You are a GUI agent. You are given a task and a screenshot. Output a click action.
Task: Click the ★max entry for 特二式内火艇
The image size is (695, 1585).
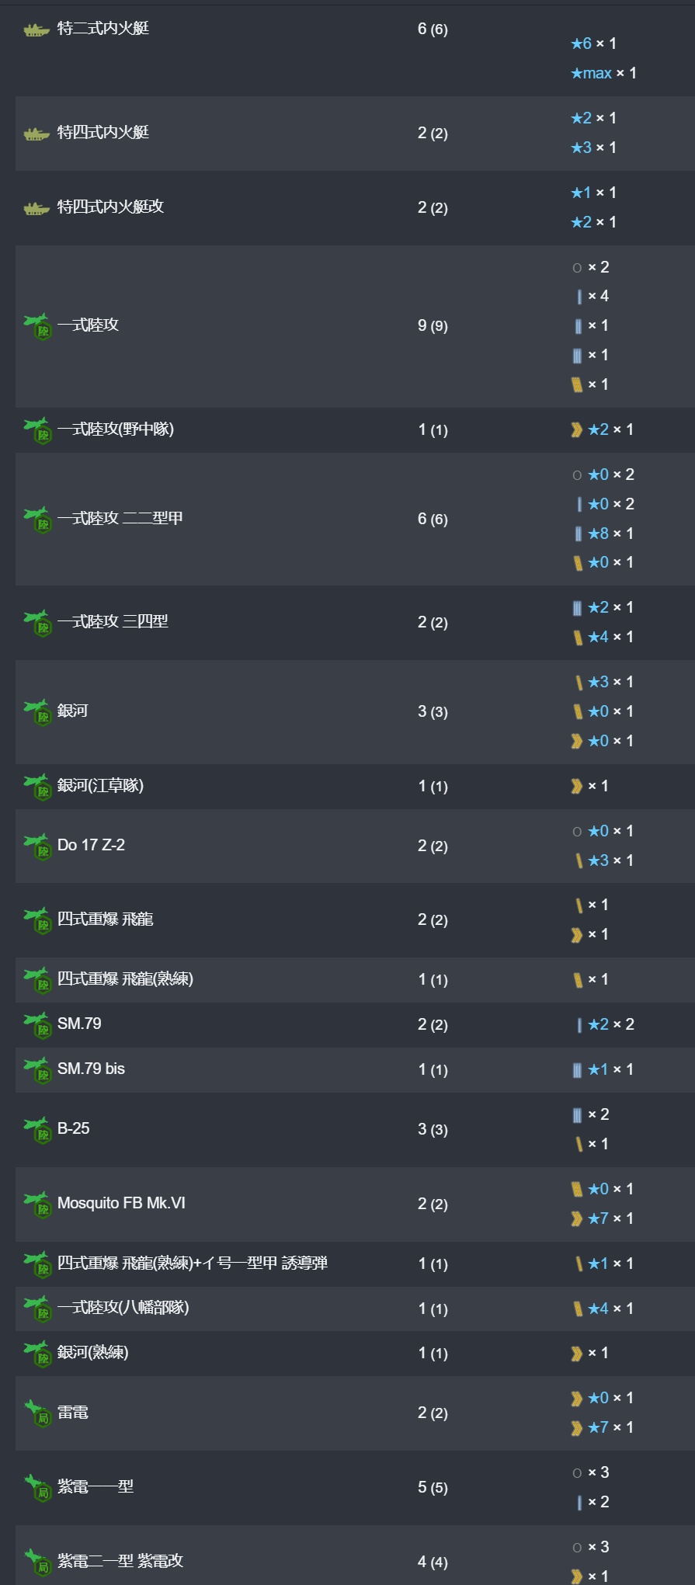tap(603, 73)
